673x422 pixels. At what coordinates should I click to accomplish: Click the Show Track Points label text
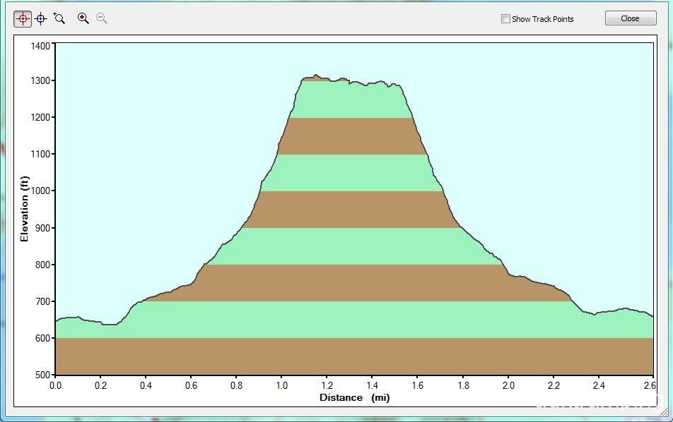tap(543, 19)
